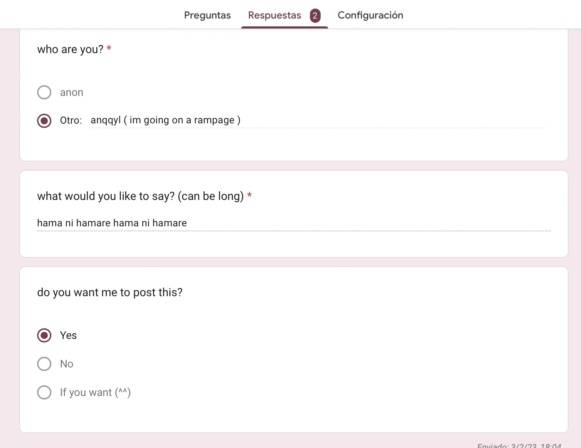Choose the 'If you want (^^)' radio circle
This screenshot has height=448, width=581.
click(x=44, y=392)
